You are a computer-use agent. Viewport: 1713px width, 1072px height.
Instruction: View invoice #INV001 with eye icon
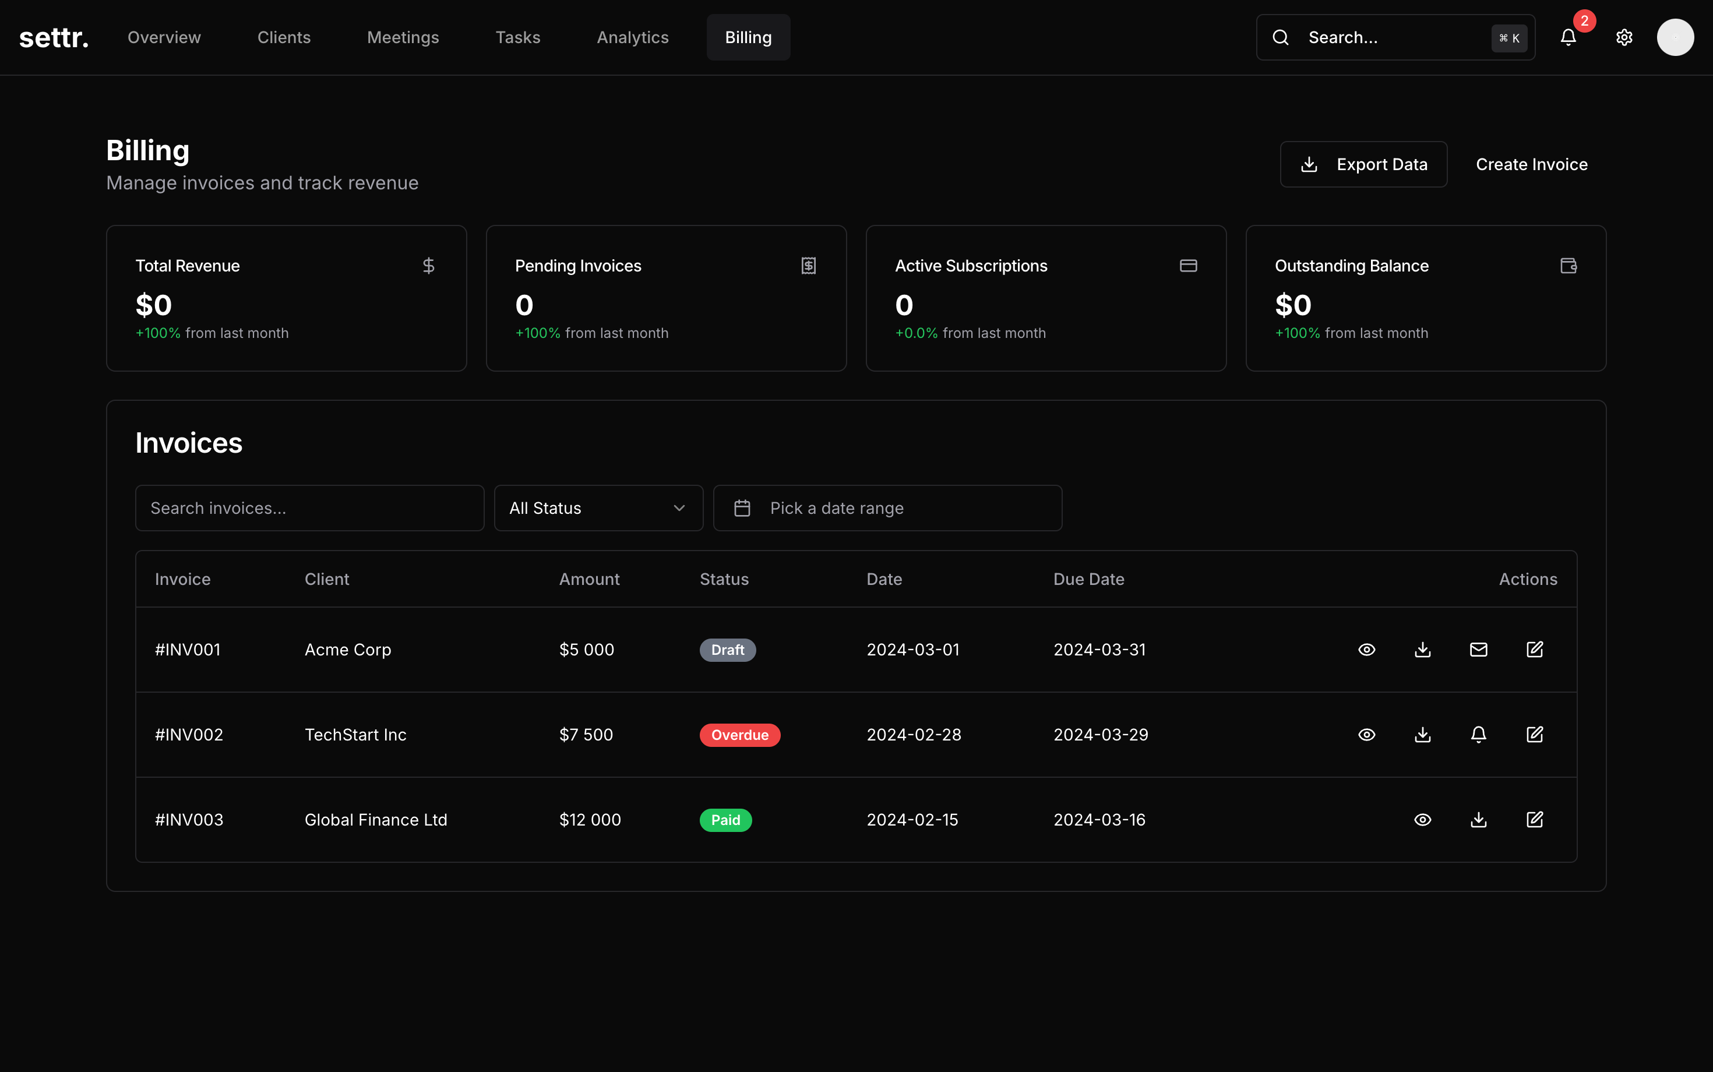click(1366, 650)
